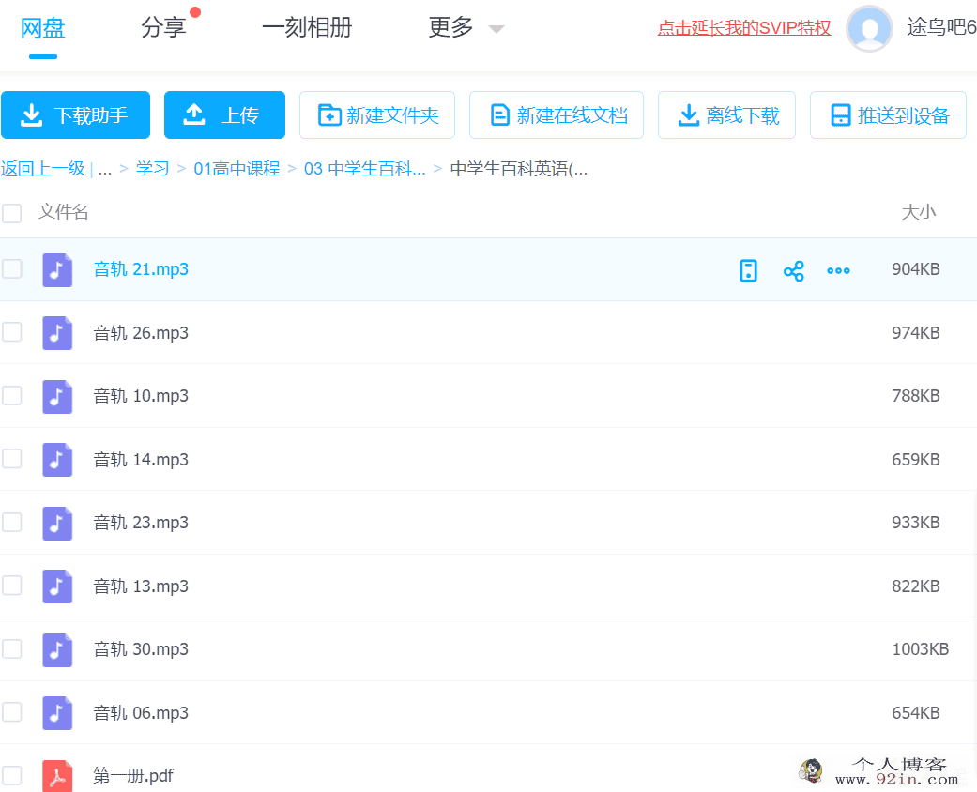Click music icon of 音轨 30.mp3
The height and width of the screenshot is (792, 977).
click(x=57, y=650)
